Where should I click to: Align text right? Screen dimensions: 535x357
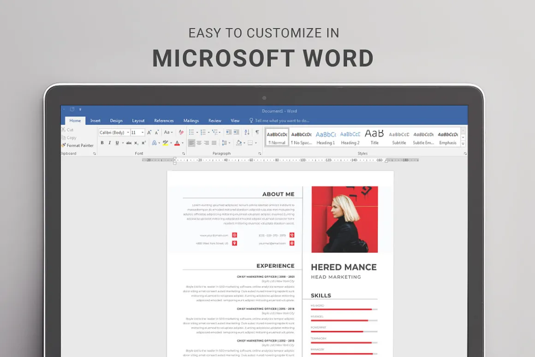point(207,143)
